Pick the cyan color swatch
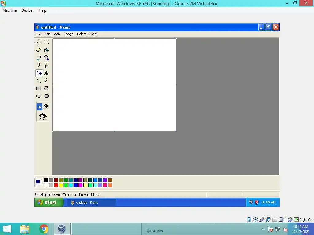The image size is (314, 235). 71,185
